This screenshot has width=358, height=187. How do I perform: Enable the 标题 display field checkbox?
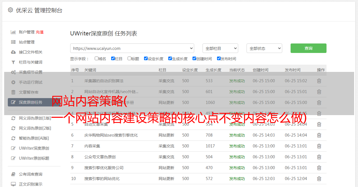pos(129,59)
